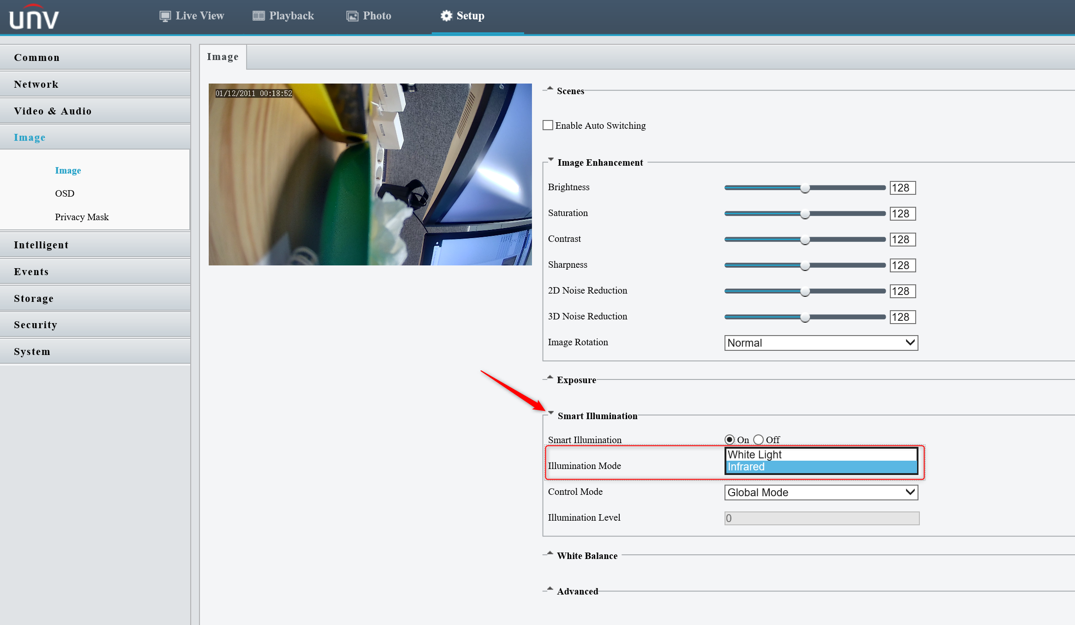
Task: Expand the Network sidebar menu
Action: click(95, 84)
